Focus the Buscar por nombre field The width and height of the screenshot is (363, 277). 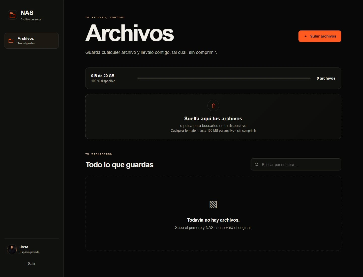[x=296, y=164]
